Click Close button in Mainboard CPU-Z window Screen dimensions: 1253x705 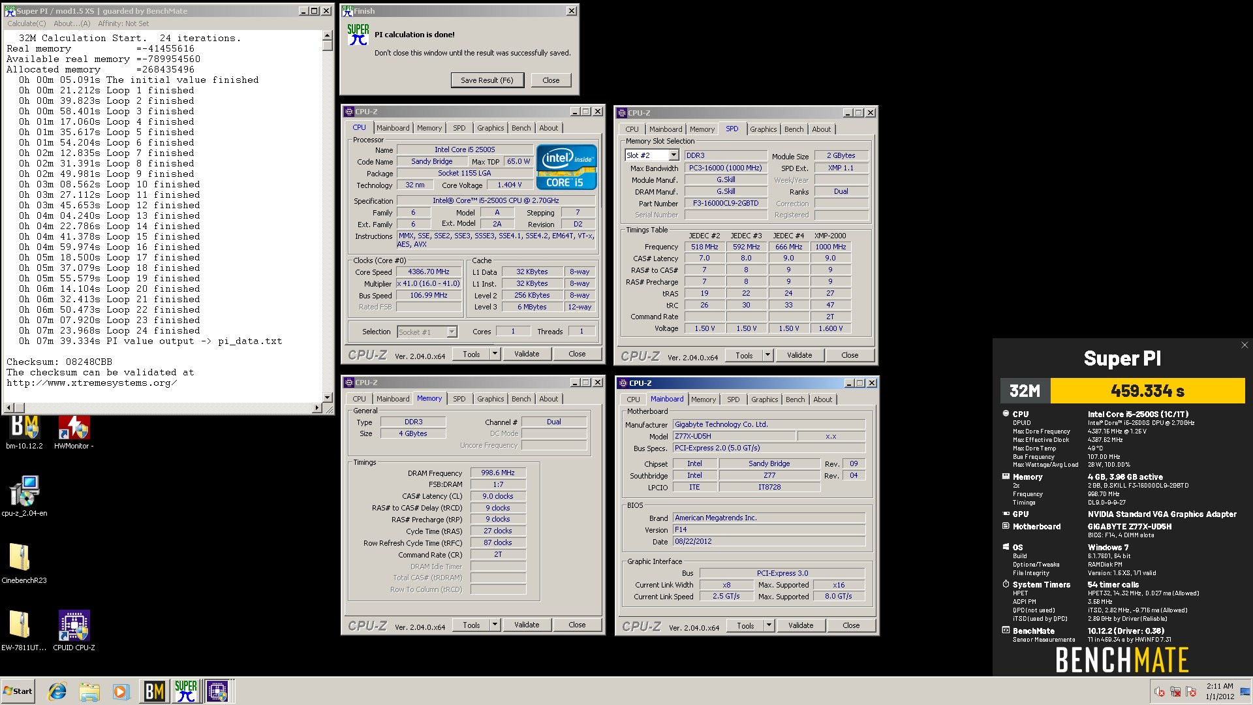click(x=851, y=625)
